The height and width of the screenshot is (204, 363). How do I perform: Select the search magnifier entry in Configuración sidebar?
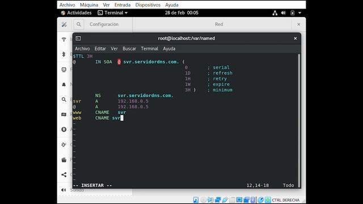[x=64, y=100]
